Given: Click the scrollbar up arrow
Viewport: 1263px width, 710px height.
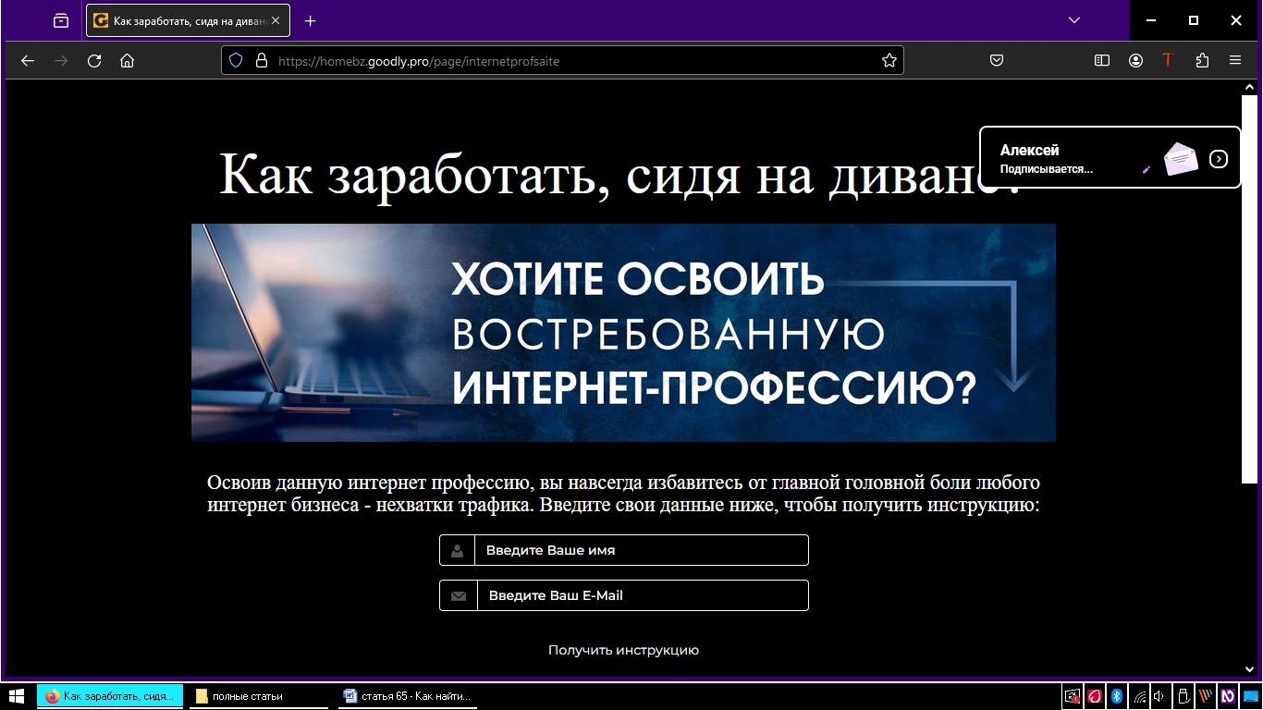Looking at the screenshot, I should 1249,86.
